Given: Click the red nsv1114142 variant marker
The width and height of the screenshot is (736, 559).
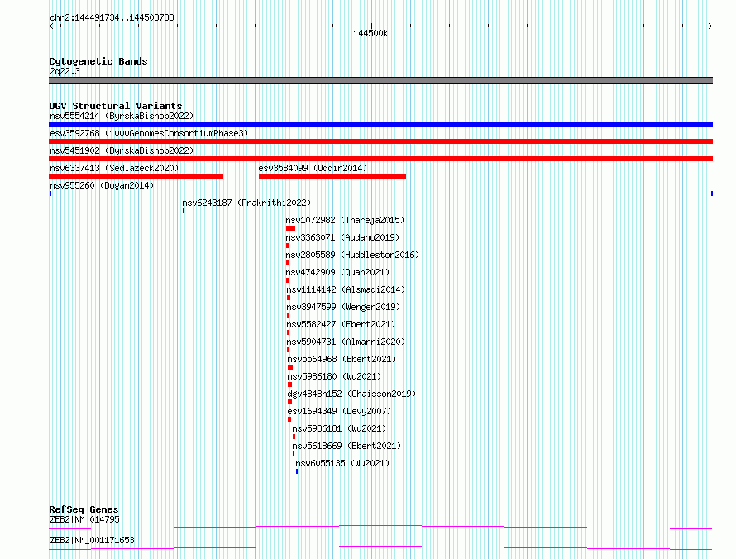Looking at the screenshot, I should pyautogui.click(x=289, y=298).
